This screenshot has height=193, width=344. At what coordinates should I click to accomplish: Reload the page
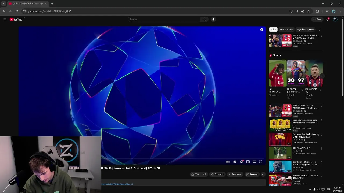pos(17,11)
